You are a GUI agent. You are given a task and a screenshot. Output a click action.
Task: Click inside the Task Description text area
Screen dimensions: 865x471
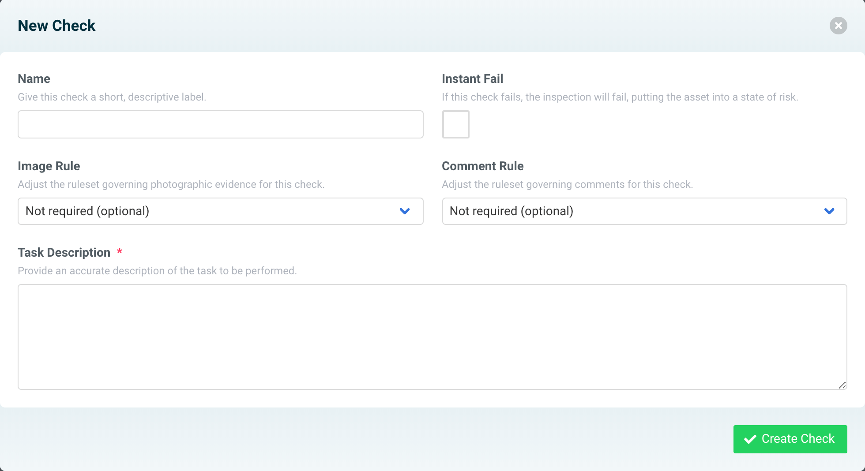point(432,336)
